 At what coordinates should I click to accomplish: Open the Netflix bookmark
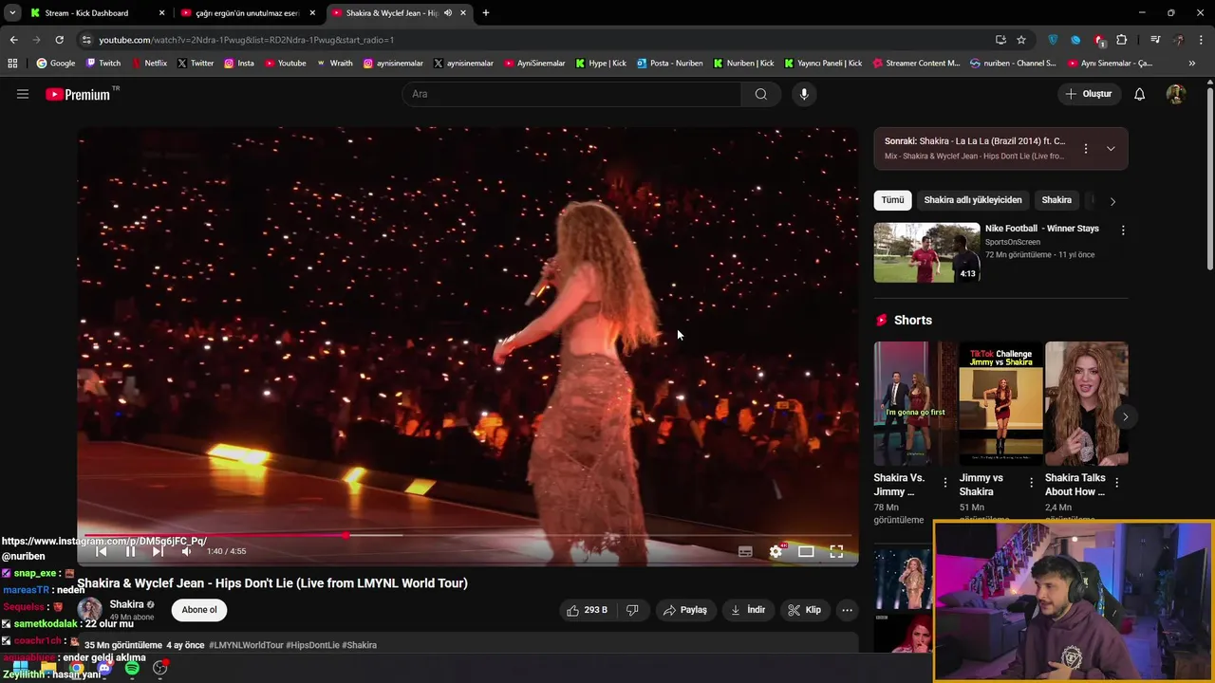(148, 64)
